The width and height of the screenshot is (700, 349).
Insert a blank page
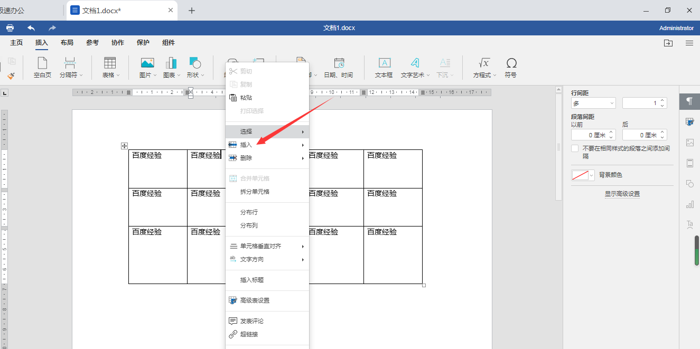click(x=42, y=68)
